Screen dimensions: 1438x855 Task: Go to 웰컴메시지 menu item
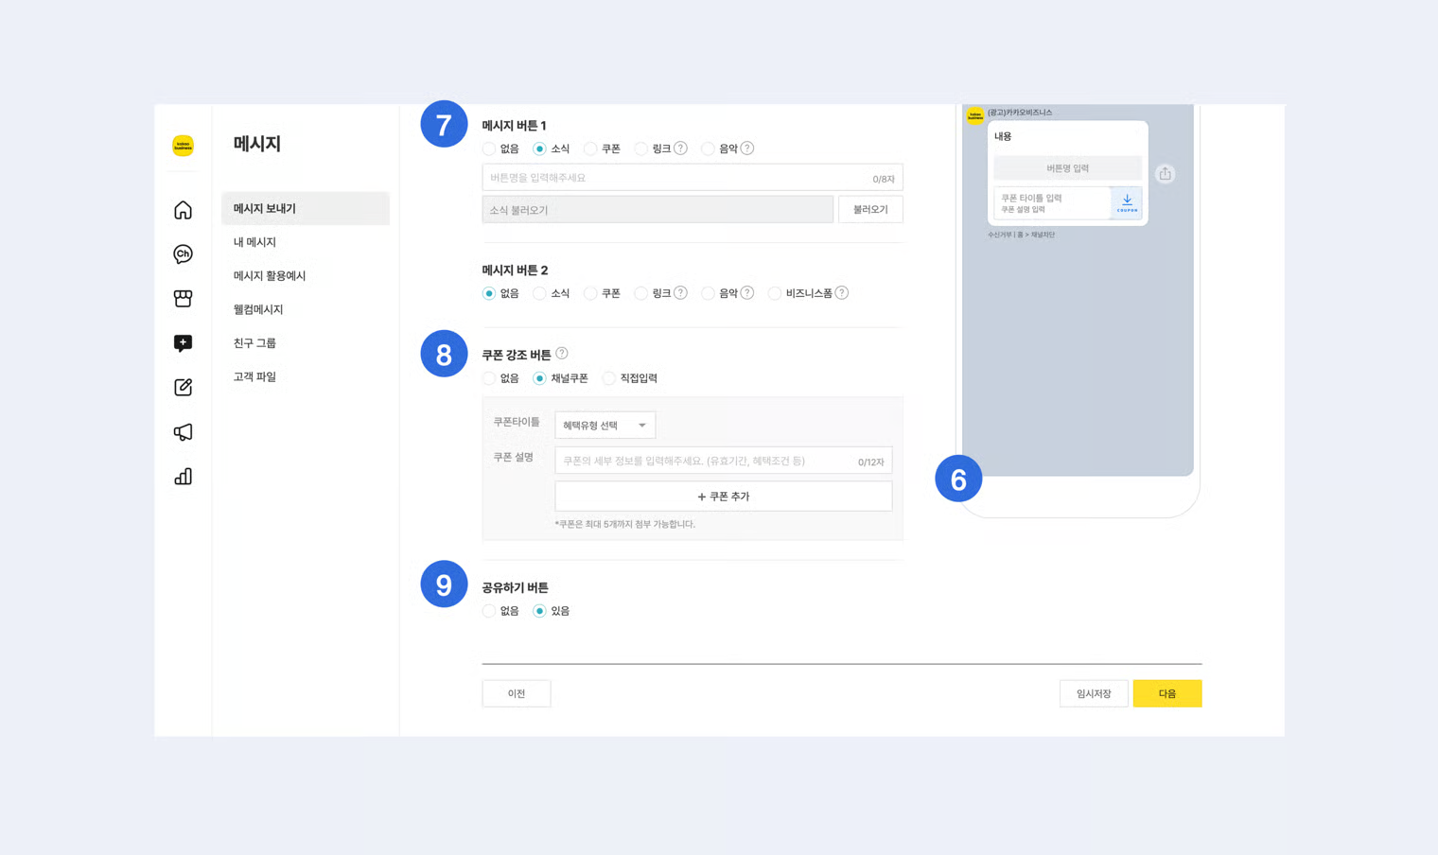[258, 309]
